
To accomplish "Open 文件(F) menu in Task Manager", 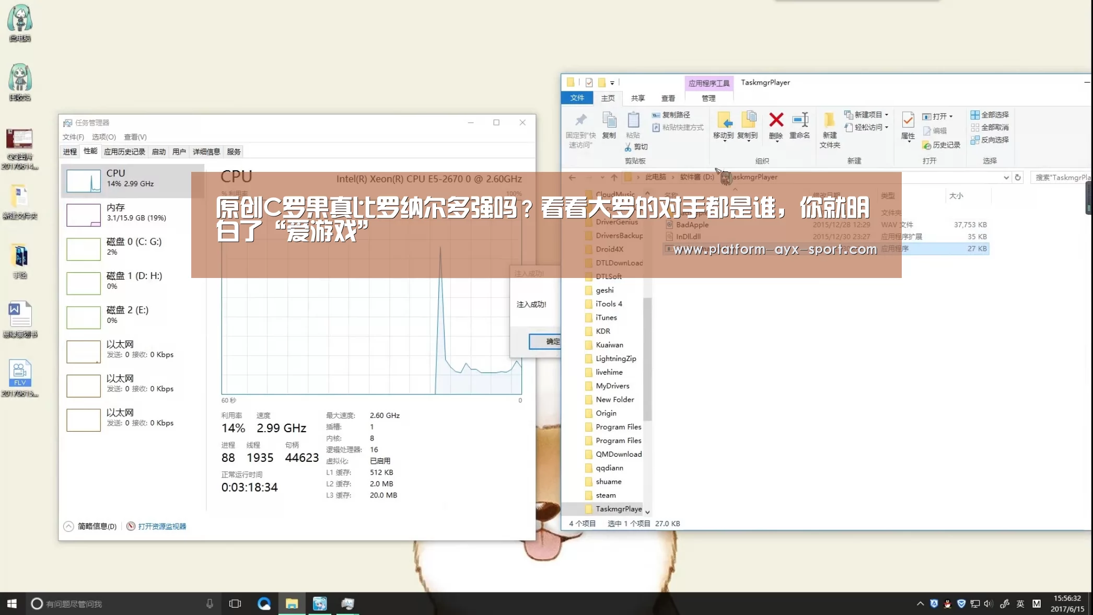I will [73, 137].
